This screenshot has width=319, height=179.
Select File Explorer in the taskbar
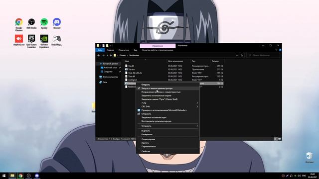tap(12, 176)
